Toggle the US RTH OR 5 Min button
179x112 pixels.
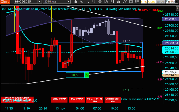coord(113,100)
